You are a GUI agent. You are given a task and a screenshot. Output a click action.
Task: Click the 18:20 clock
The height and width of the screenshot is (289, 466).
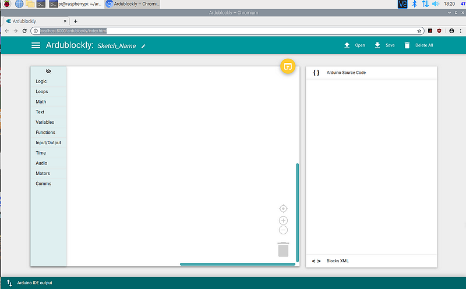click(449, 4)
